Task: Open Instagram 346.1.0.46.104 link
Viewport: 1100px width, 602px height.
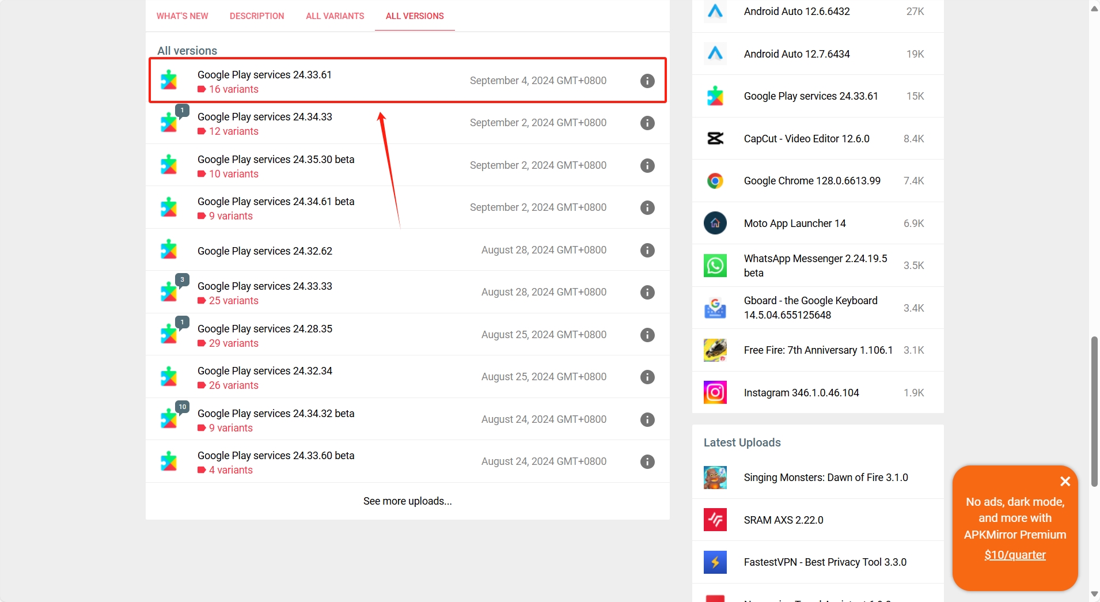Action: pyautogui.click(x=802, y=393)
